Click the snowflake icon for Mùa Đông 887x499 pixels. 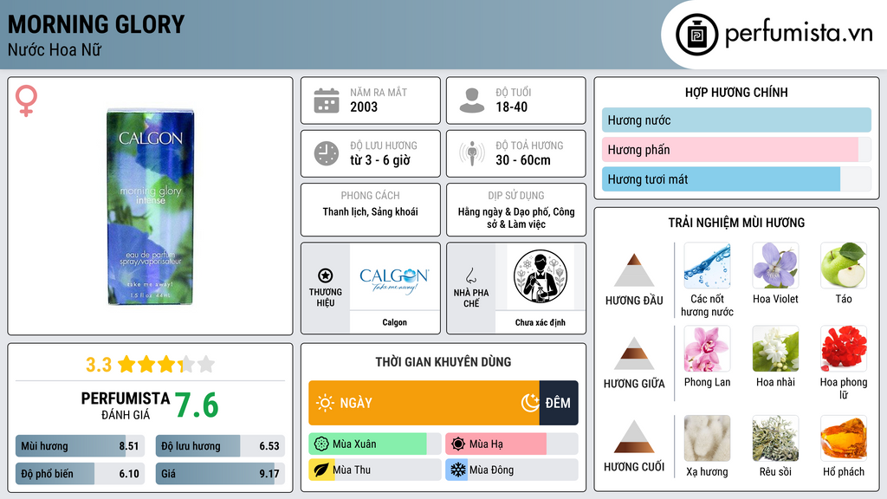[458, 470]
